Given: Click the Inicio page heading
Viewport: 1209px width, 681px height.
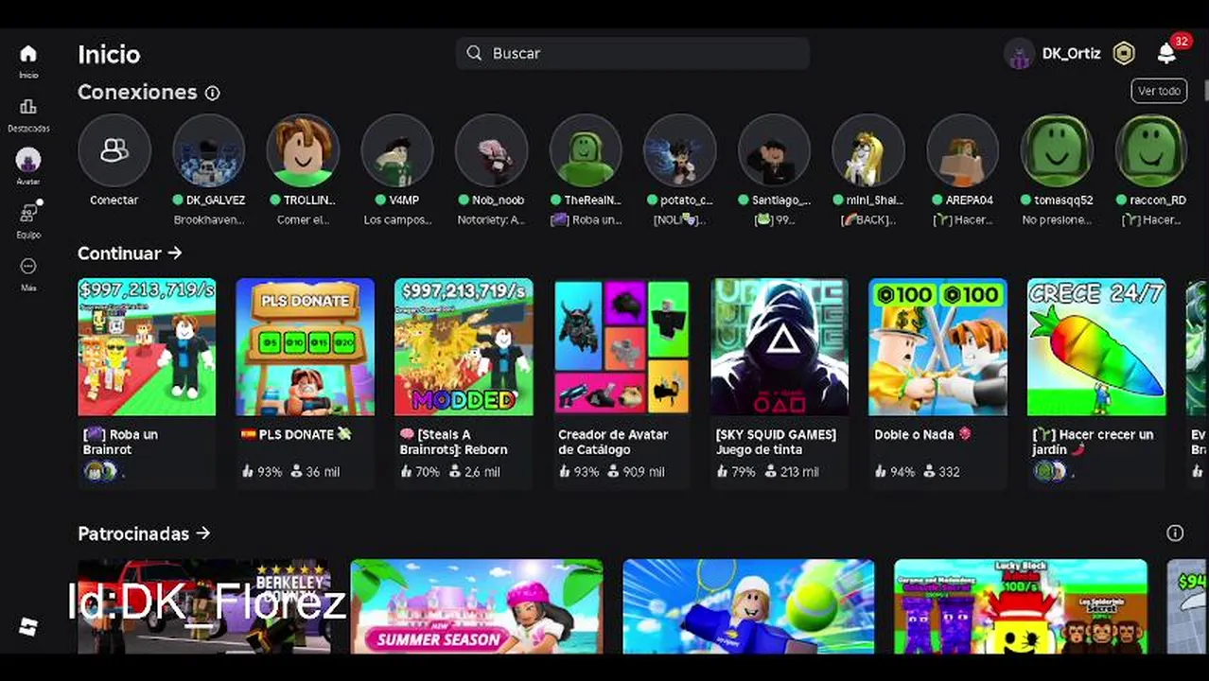Looking at the screenshot, I should click(109, 54).
